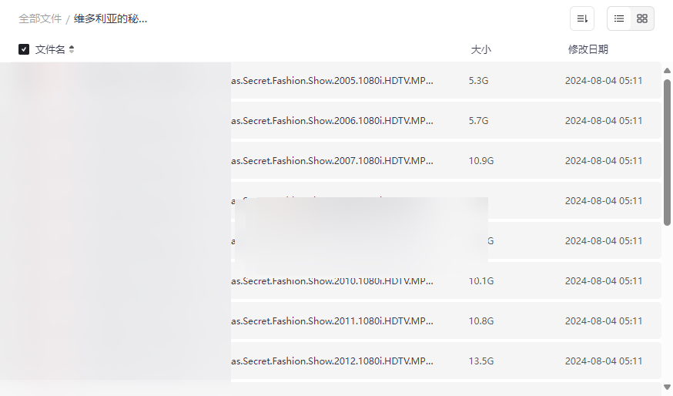Select the Fashion.Show.2010 file name
Image resolution: width=673 pixels, height=396 pixels.
point(332,281)
